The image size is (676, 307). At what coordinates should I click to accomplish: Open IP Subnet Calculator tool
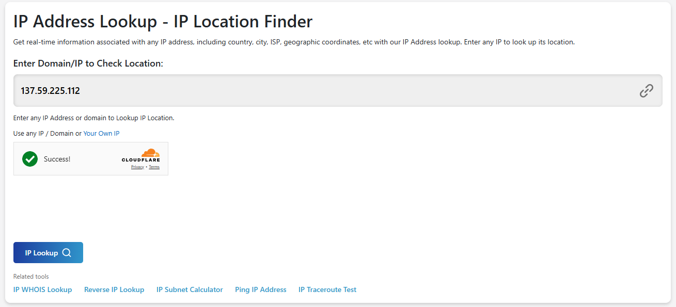point(190,289)
